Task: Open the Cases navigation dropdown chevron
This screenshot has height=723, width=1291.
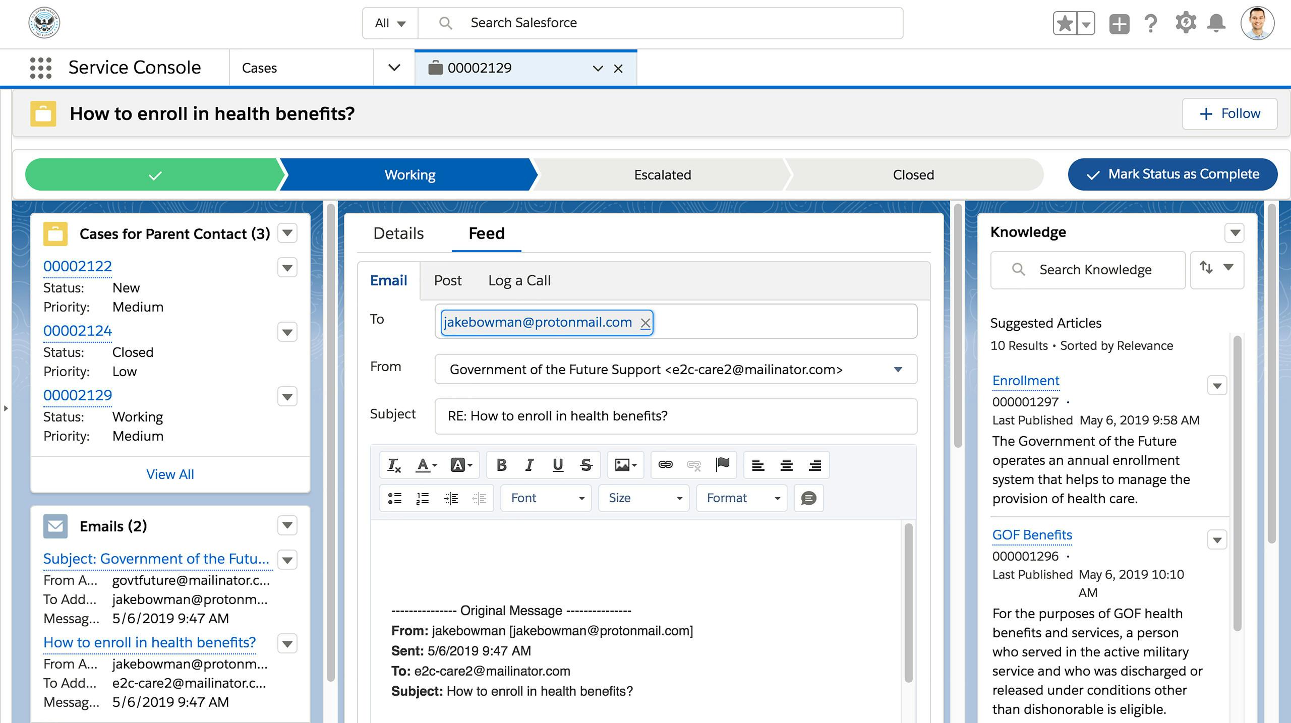Action: point(394,68)
